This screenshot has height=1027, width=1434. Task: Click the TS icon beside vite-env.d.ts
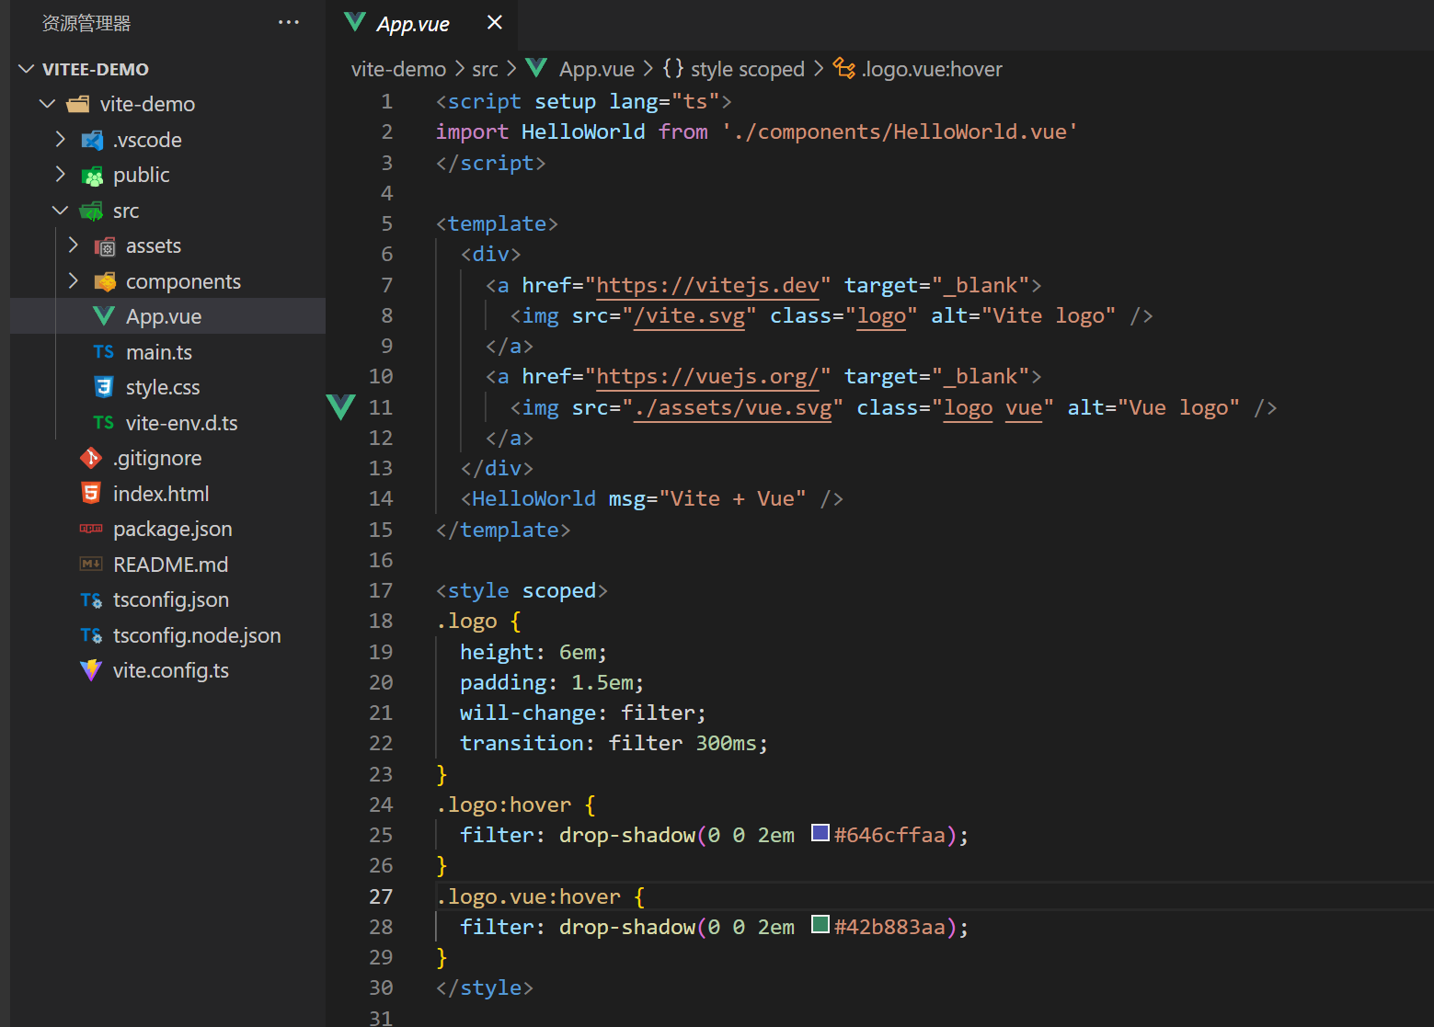(x=104, y=423)
